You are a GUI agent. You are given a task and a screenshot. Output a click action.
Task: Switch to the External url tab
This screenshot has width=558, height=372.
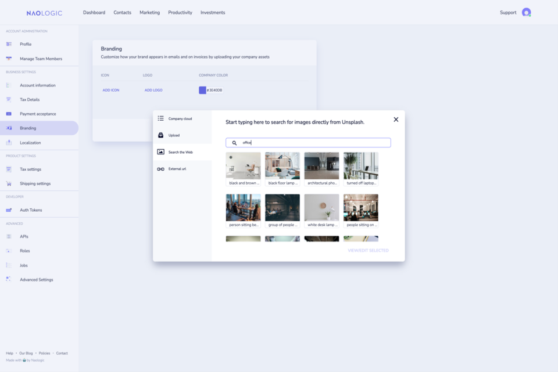[182, 169]
